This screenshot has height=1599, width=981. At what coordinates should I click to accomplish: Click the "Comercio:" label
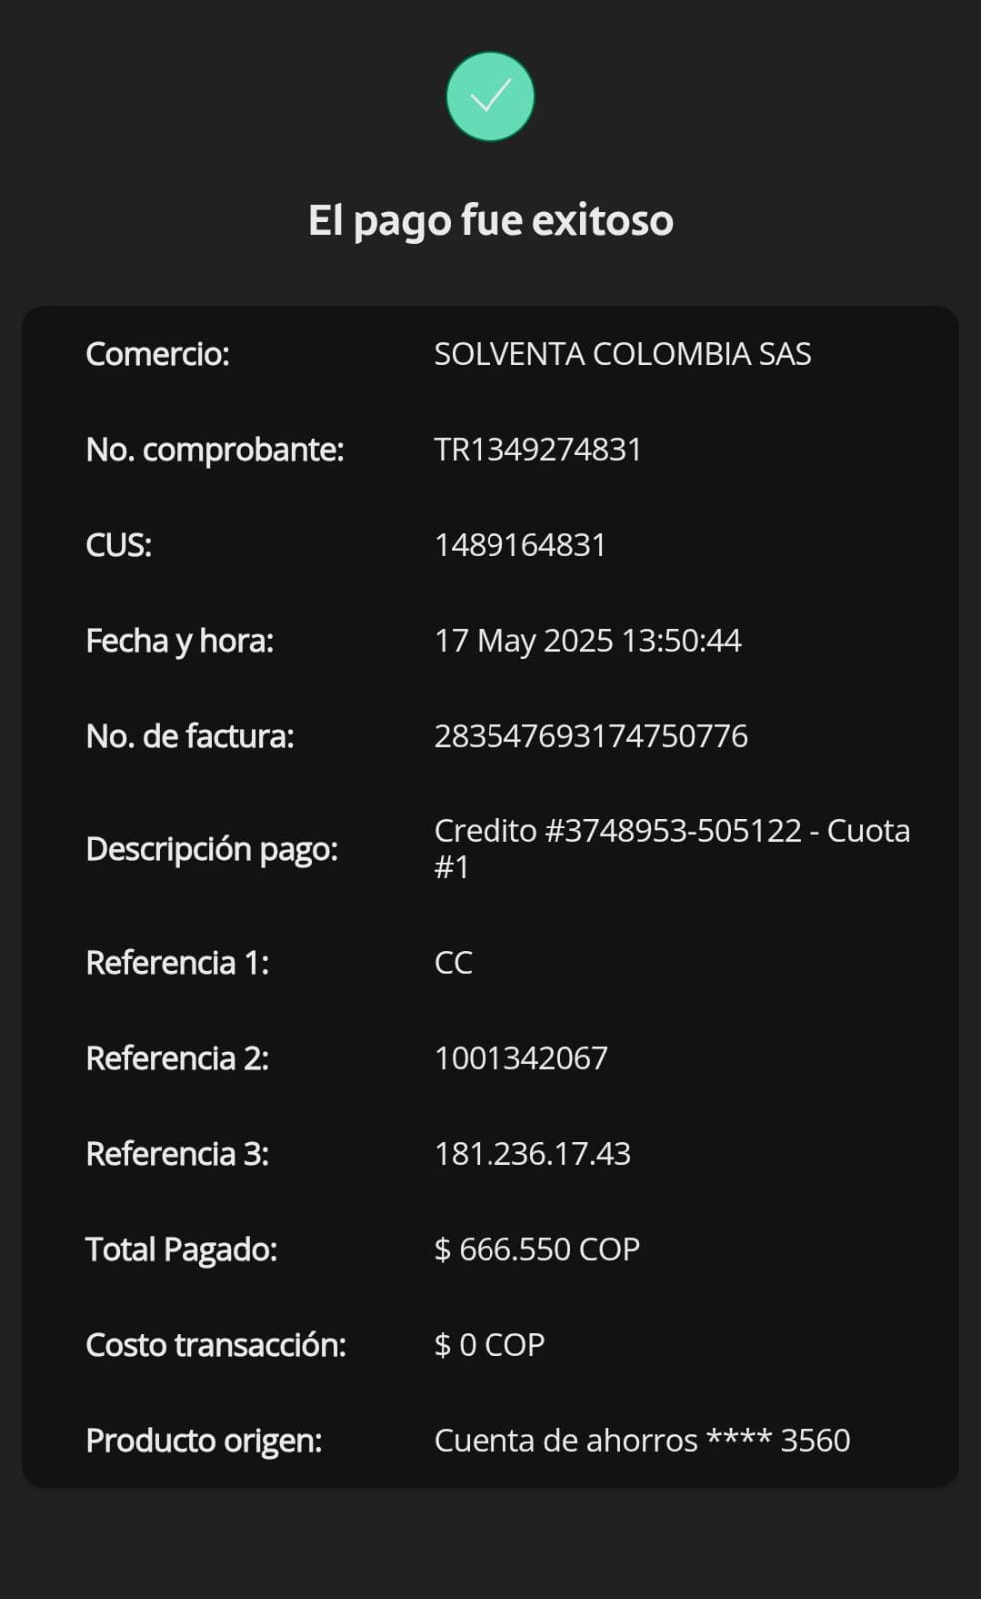point(158,354)
